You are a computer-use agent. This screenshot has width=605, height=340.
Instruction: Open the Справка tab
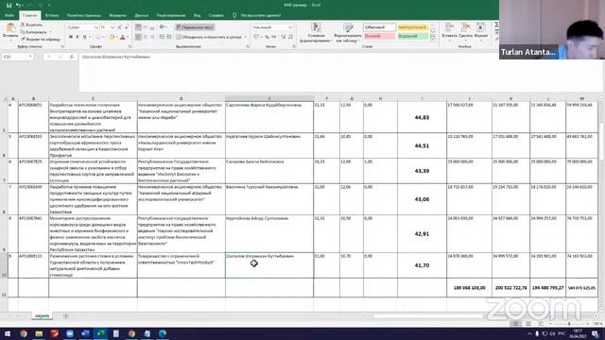tap(216, 15)
